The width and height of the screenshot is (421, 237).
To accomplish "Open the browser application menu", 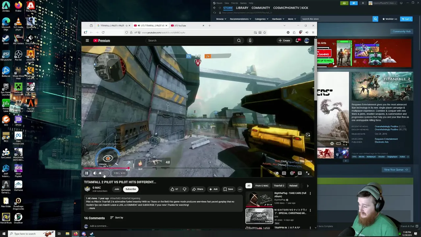I will [x=313, y=33].
